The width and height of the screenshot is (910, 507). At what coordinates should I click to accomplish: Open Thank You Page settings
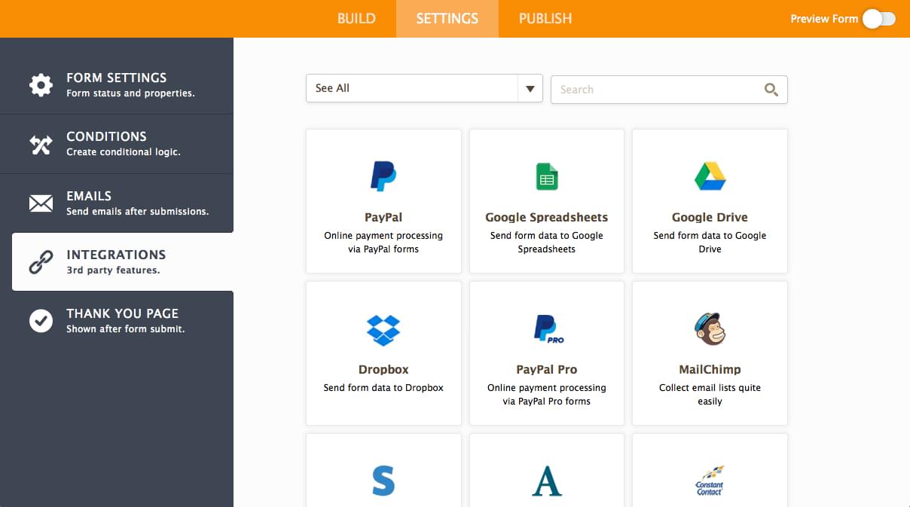(117, 321)
